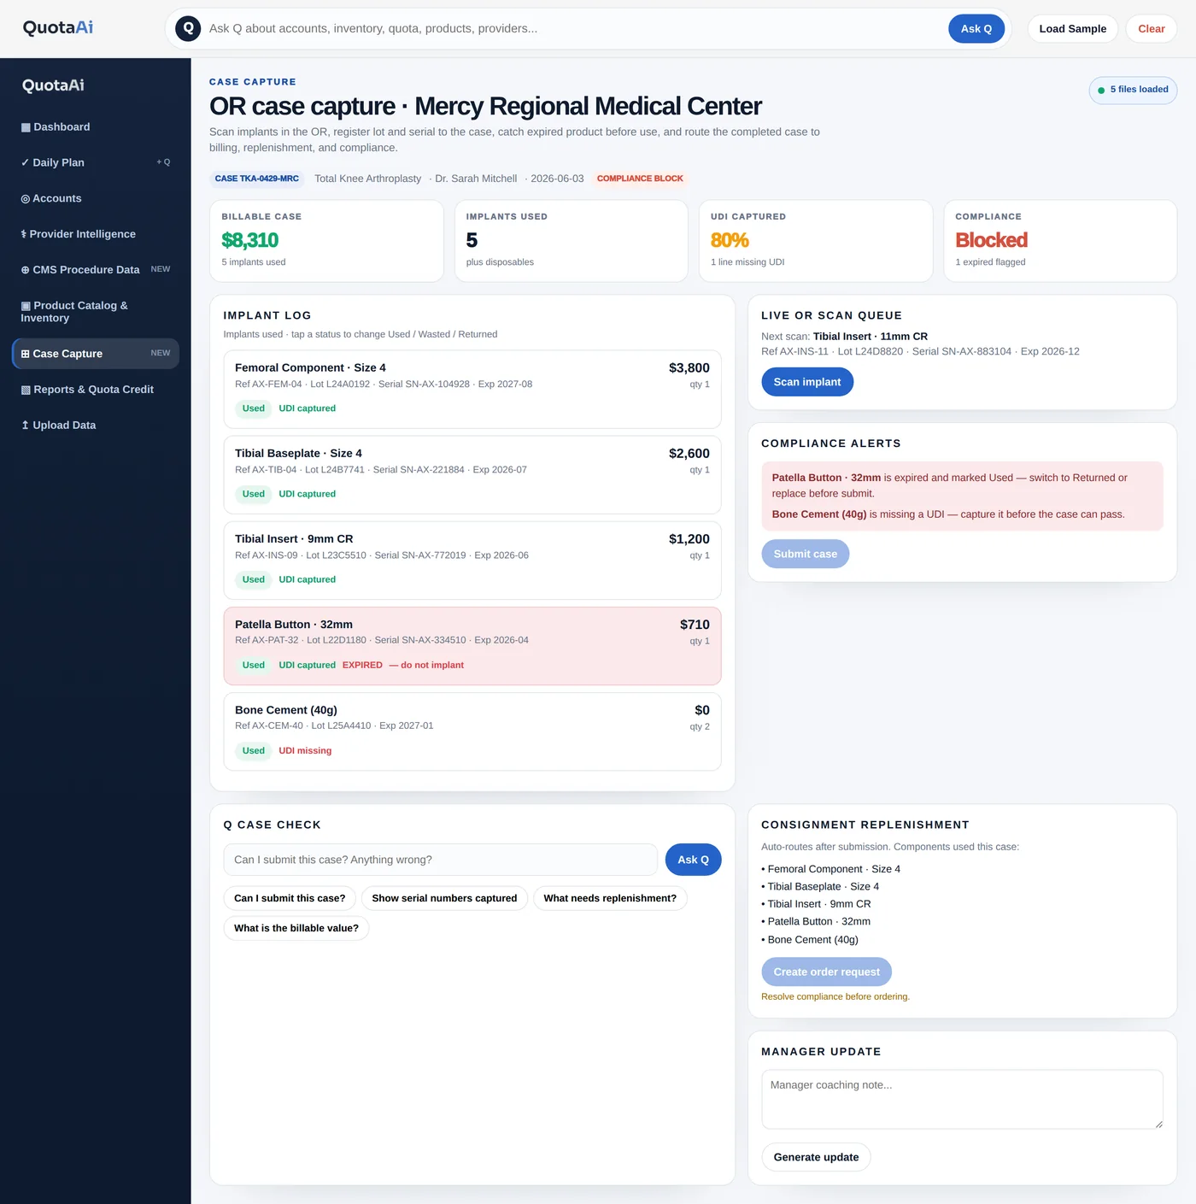Click the $3,800 Femoral Component price
This screenshot has height=1204, width=1196.
tap(689, 367)
